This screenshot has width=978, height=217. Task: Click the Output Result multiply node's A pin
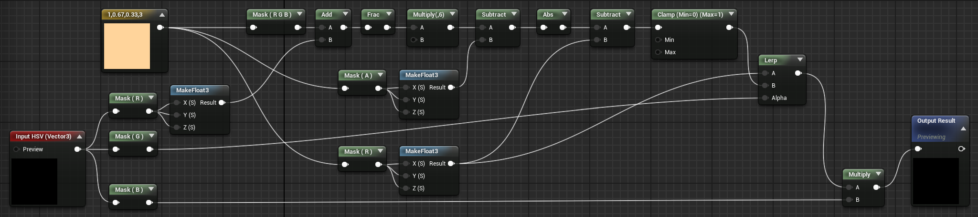pos(850,187)
